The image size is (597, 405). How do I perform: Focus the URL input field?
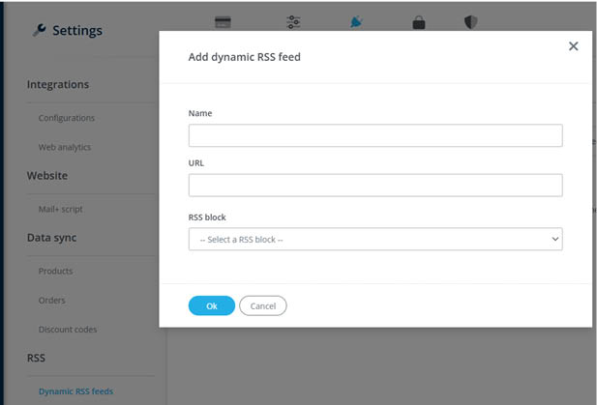click(x=374, y=186)
